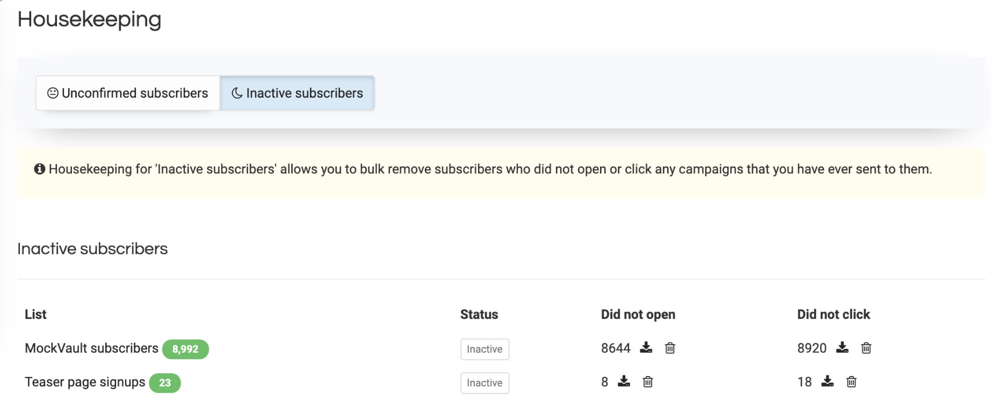Delete MockVault subscribers who did not open
This screenshot has width=991, height=420.
point(670,348)
